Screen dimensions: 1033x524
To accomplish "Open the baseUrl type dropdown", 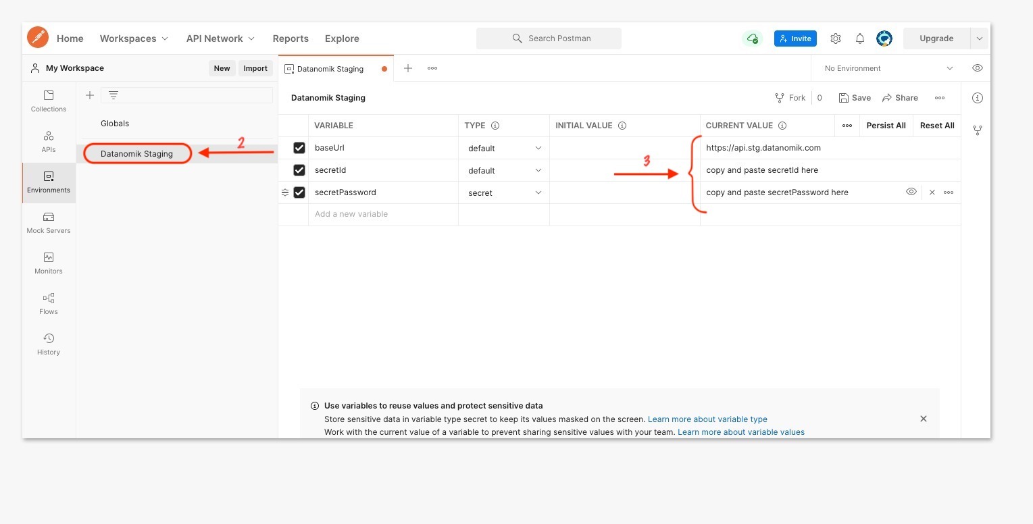I will pos(504,148).
